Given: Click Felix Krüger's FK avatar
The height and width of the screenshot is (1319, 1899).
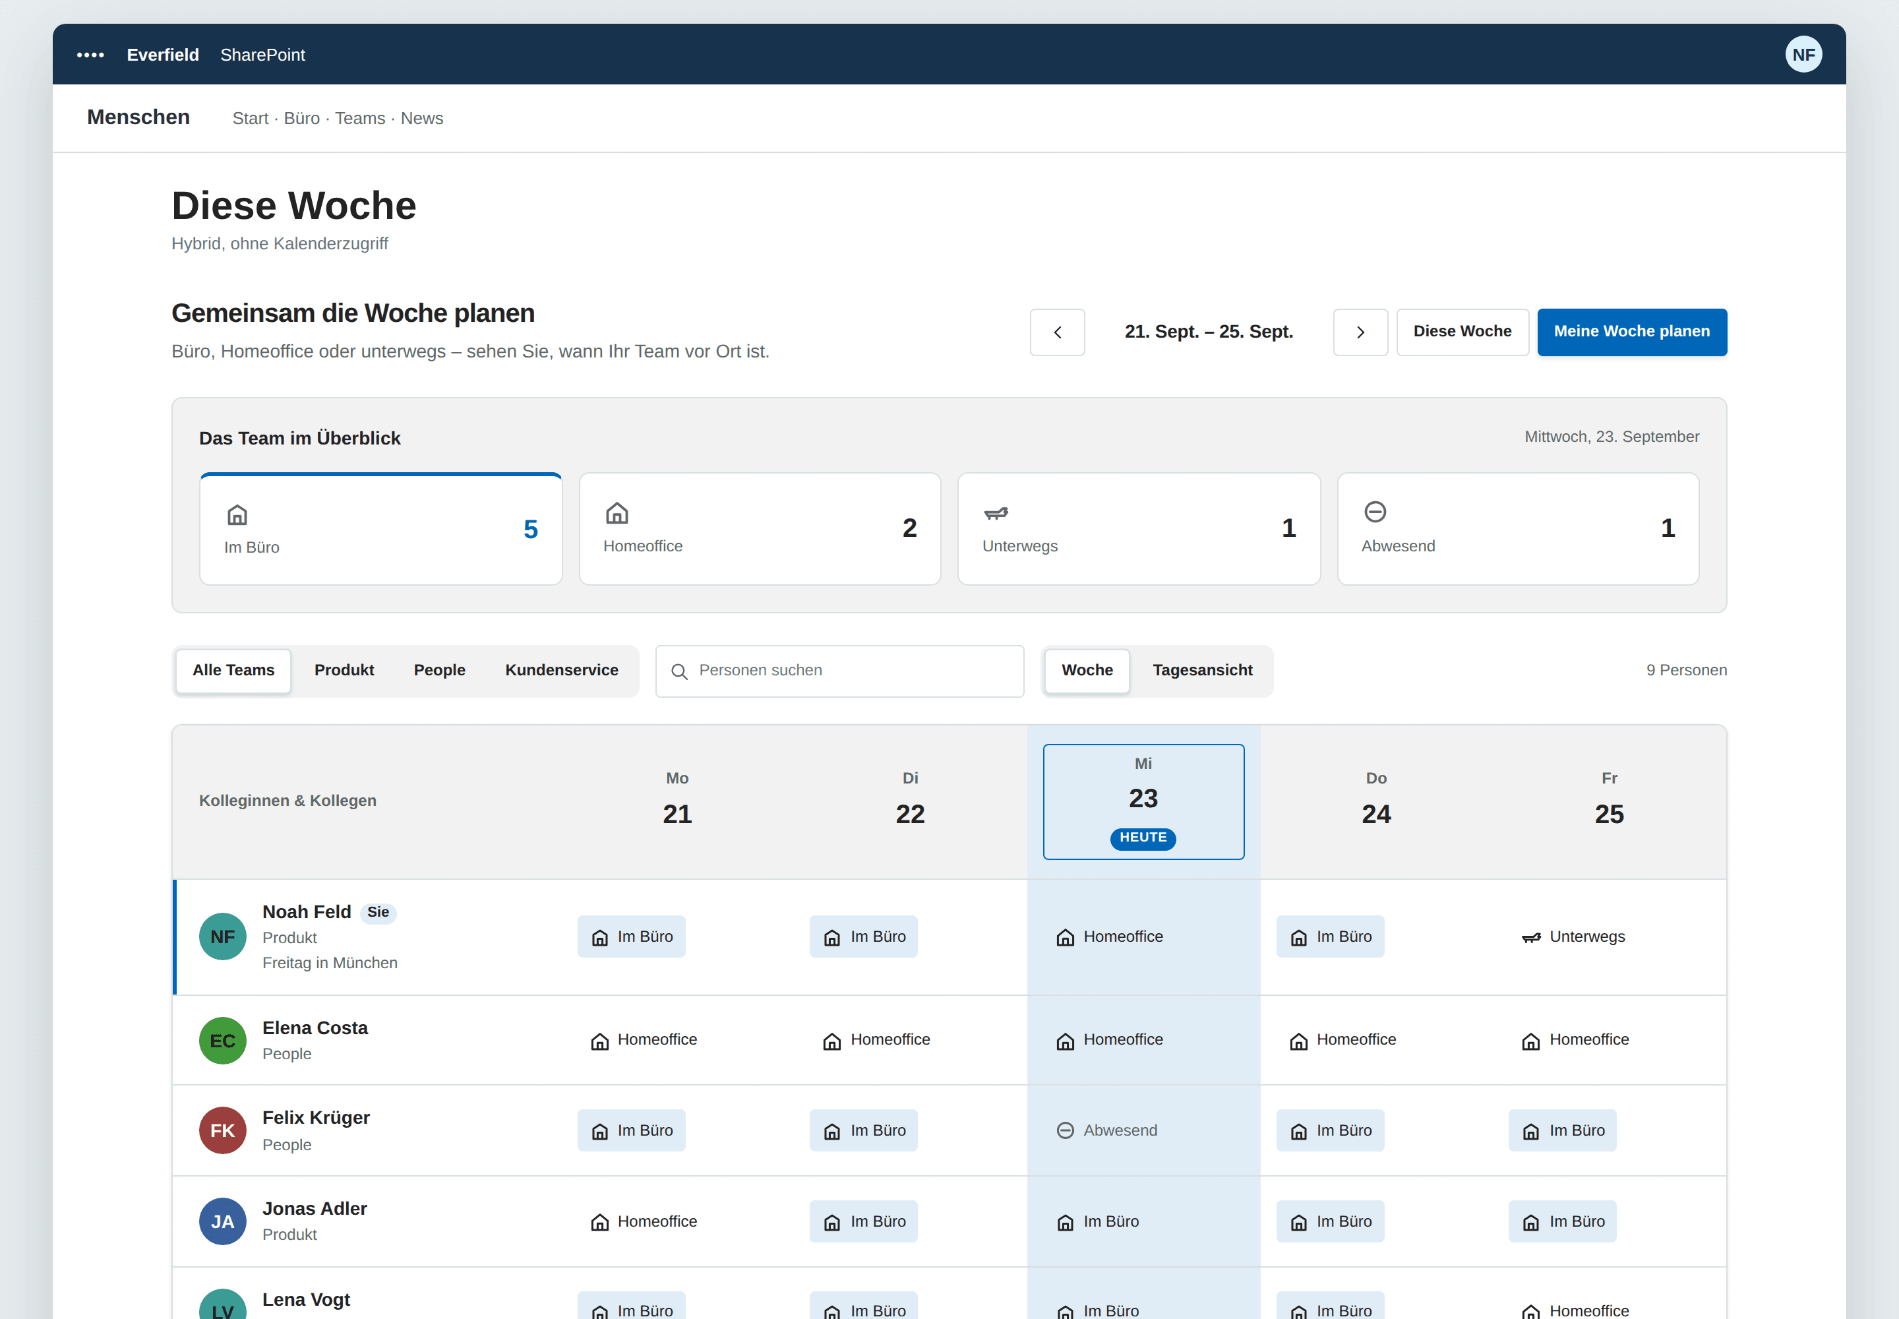Looking at the screenshot, I should 222,1130.
